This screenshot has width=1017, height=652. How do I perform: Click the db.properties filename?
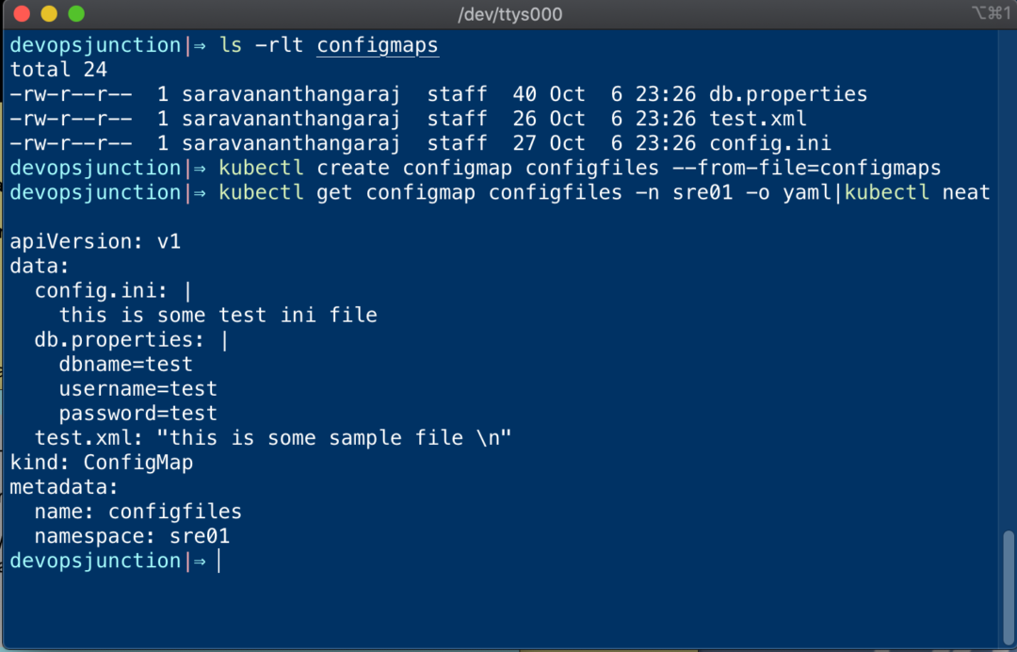(x=788, y=93)
